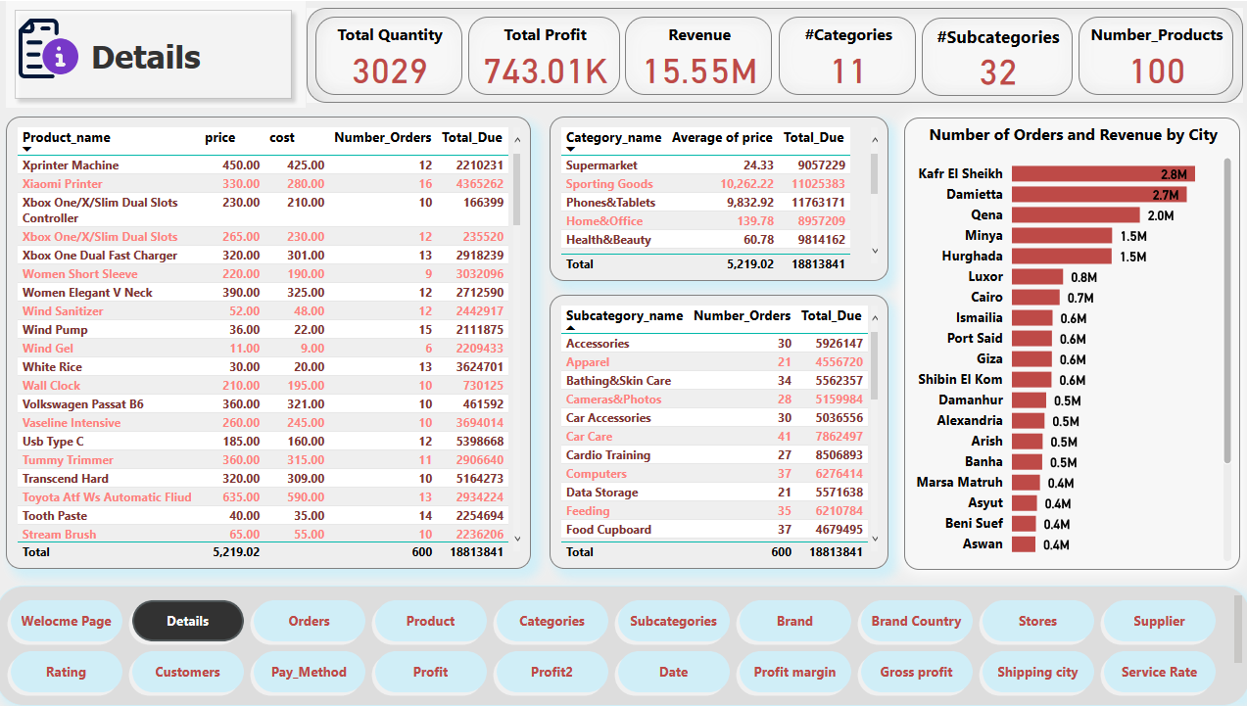The image size is (1247, 706).
Task: Open the Shipping city page
Action: click(1036, 673)
